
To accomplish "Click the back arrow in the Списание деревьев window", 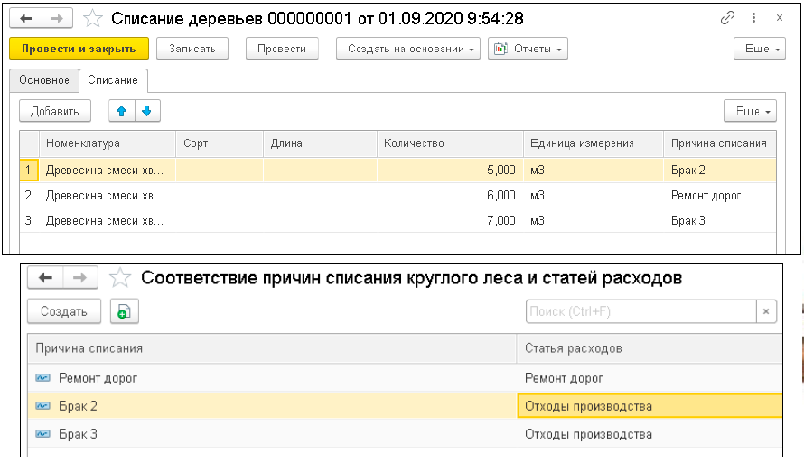I will [26, 18].
